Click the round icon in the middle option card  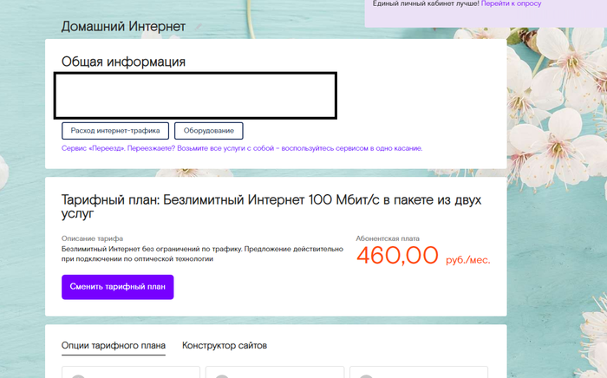[223, 375]
